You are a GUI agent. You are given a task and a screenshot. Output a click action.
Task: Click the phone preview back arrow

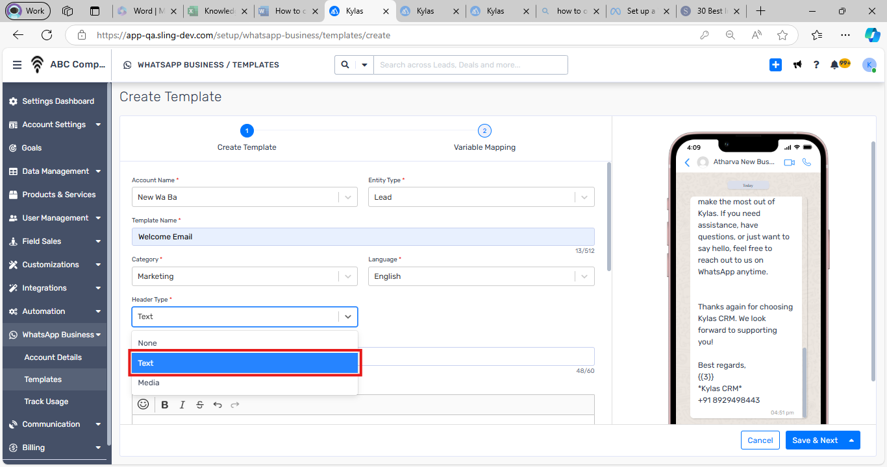[687, 162]
